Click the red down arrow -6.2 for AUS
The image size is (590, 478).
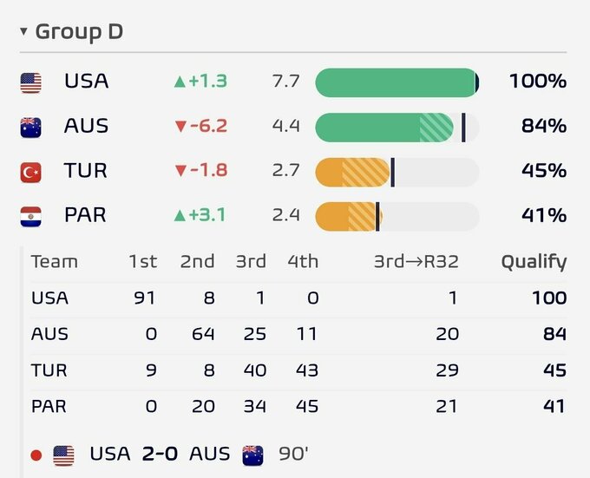pos(200,126)
